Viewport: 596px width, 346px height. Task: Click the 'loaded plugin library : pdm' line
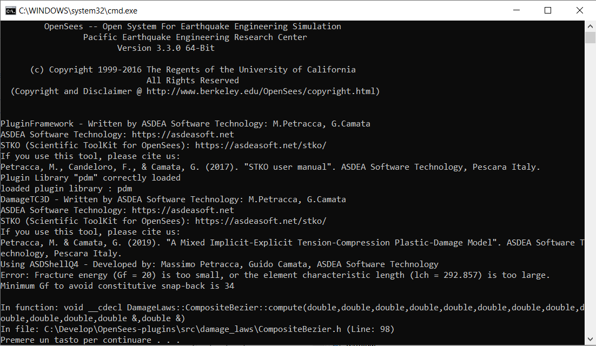66,188
